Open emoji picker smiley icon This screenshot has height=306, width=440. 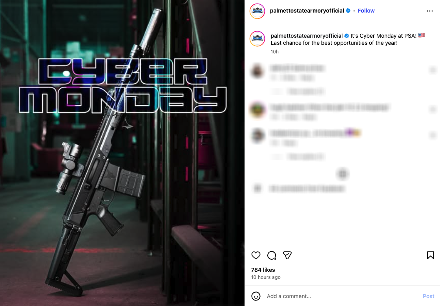point(256,296)
